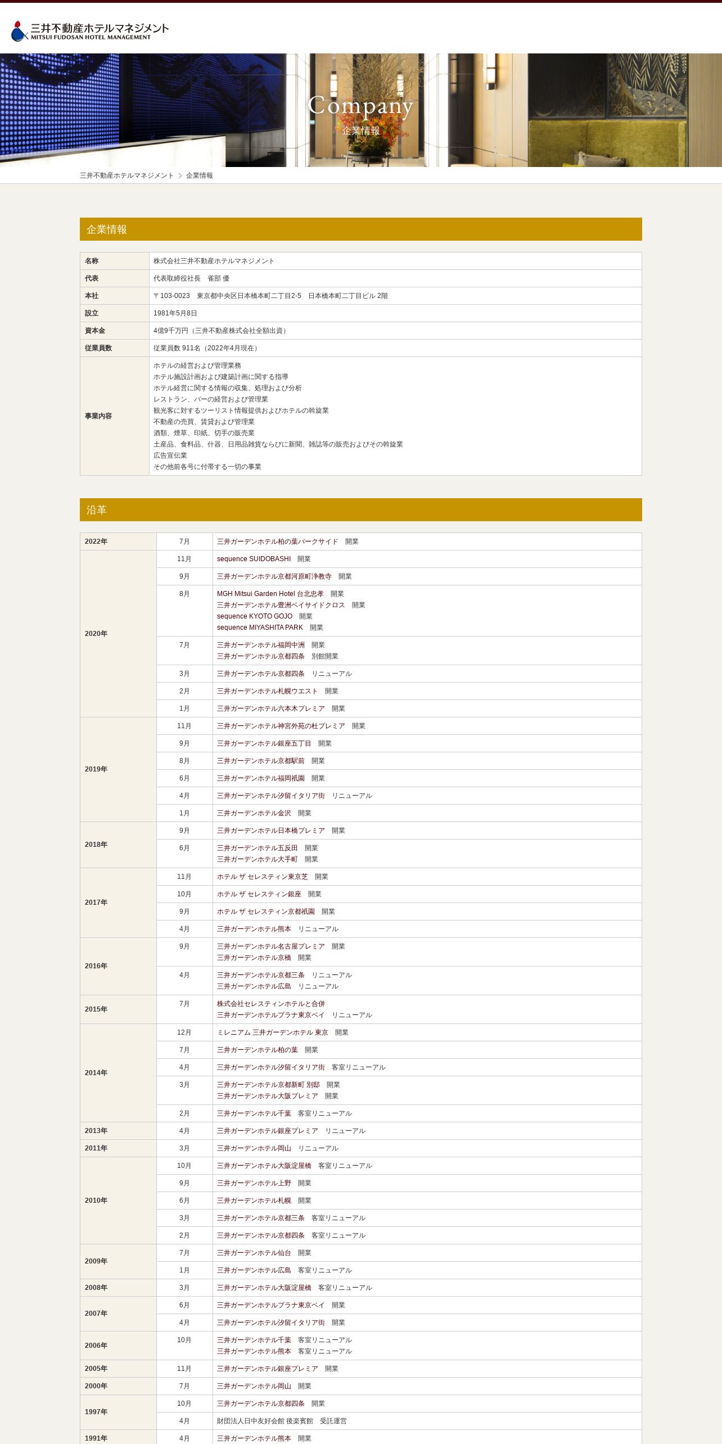The image size is (722, 1444).
Task: Open sequence SUIDOBASHI link
Action: [254, 559]
